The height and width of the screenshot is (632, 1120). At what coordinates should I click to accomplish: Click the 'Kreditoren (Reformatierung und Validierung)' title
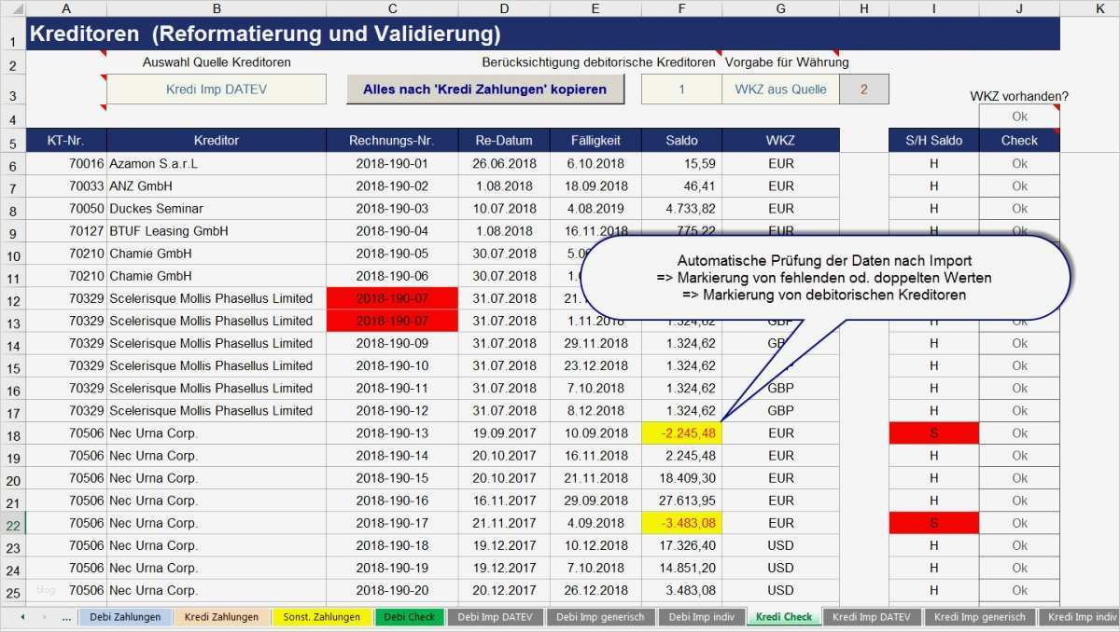[x=265, y=34]
